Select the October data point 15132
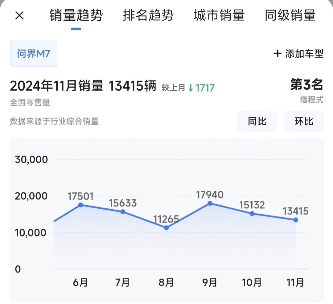The image size is (333, 304). click(x=252, y=214)
